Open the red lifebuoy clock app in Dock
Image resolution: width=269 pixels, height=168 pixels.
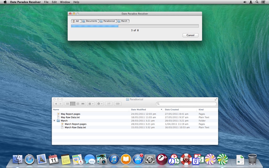click(x=186, y=159)
